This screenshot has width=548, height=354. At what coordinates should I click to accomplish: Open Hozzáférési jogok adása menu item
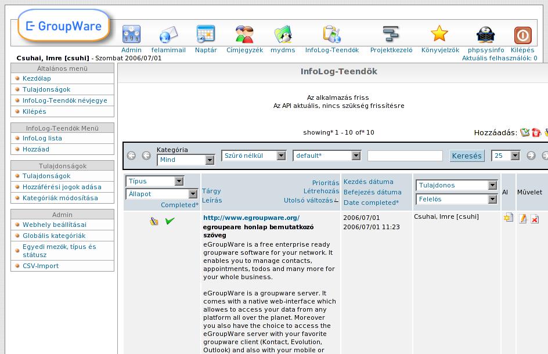click(x=62, y=187)
